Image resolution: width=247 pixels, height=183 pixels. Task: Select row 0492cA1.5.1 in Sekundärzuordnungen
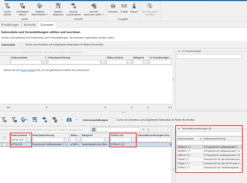(209, 155)
